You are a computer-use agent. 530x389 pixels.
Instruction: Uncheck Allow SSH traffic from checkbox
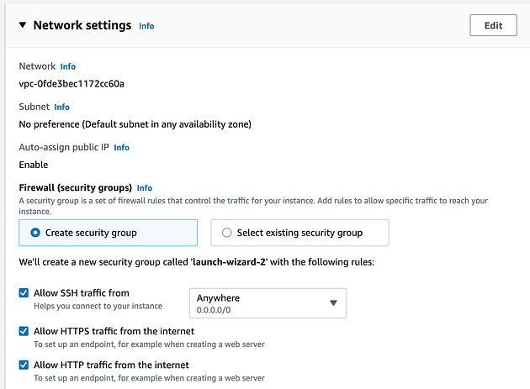pos(24,292)
